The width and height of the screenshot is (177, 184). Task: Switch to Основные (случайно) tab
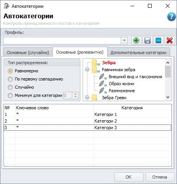[28, 53]
